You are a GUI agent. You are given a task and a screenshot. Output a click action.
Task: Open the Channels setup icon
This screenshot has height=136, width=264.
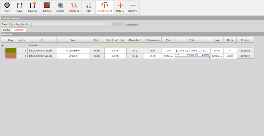(47, 6)
